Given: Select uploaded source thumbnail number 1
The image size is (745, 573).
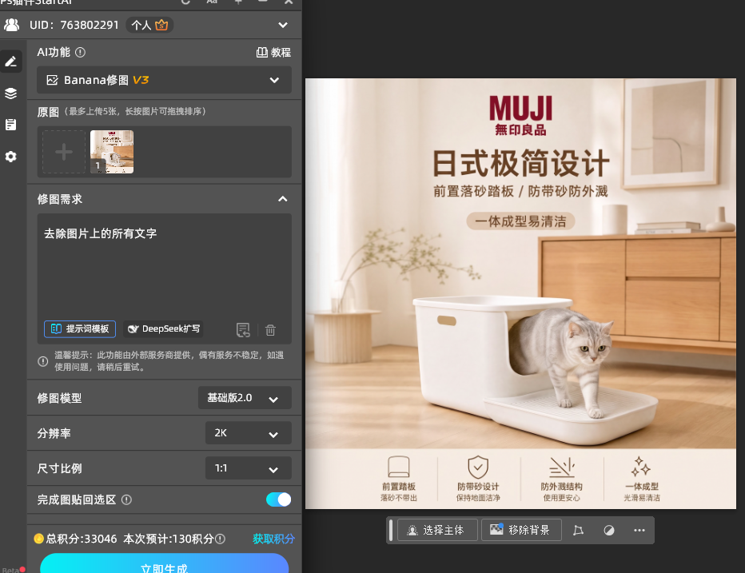Looking at the screenshot, I should click(x=112, y=152).
